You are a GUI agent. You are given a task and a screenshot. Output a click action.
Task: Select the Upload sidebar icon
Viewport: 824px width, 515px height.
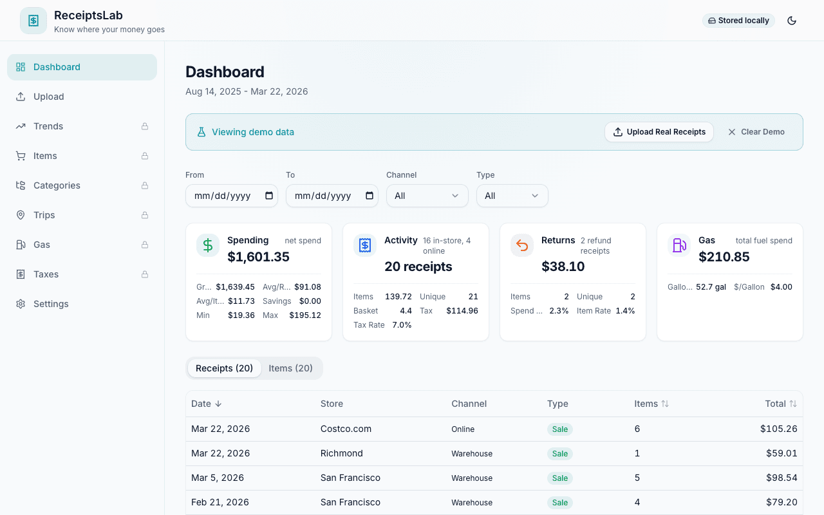pos(21,96)
